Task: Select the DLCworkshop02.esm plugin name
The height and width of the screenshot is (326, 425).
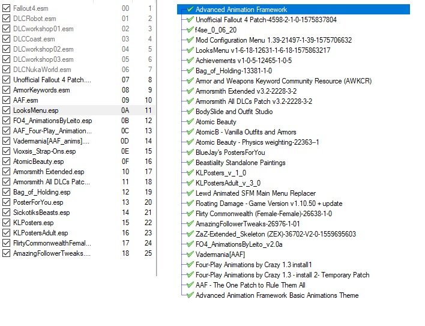Action: (x=43, y=49)
